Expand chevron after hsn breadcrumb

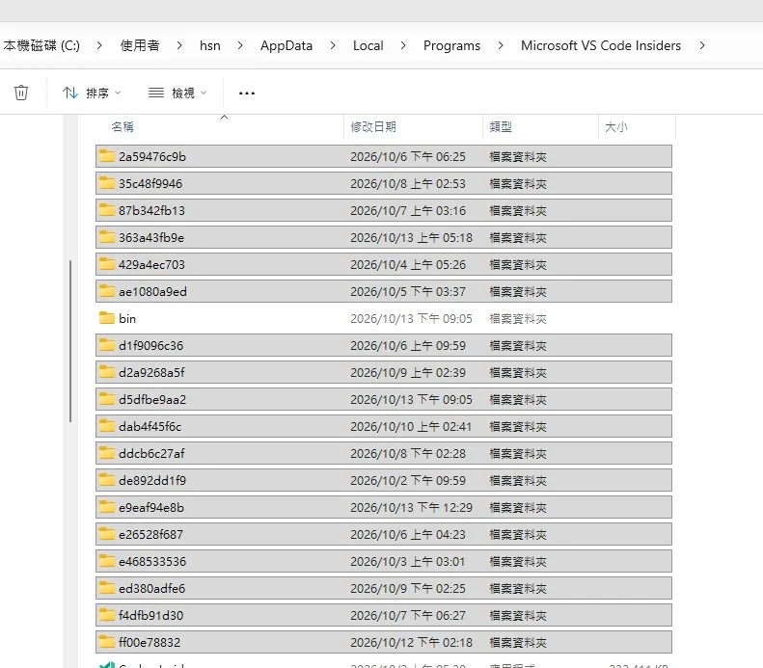tap(240, 45)
